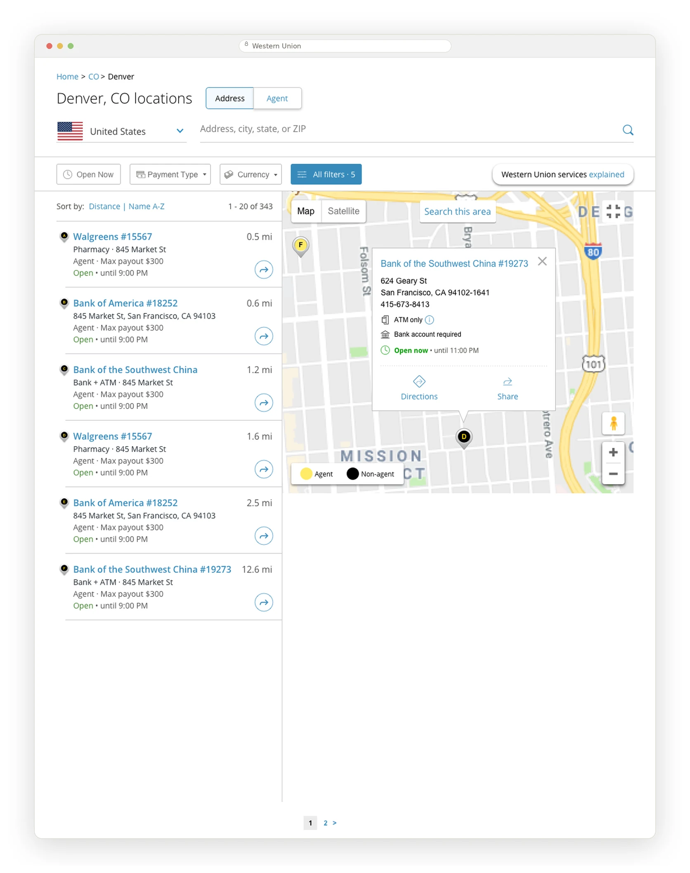Click the ATM only info icon
The image size is (690, 873).
429,319
